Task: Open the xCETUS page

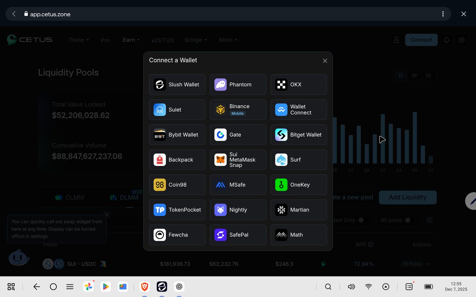Action: coord(162,40)
